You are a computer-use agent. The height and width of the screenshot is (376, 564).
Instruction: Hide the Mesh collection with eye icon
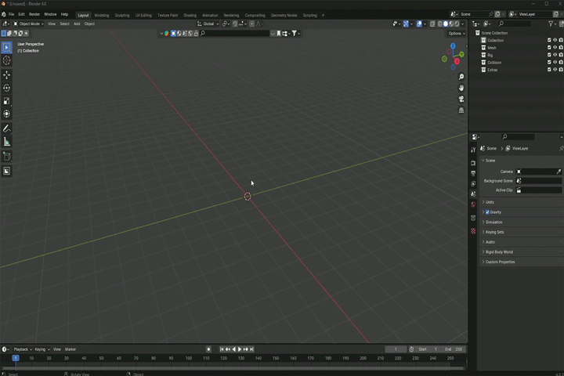(555, 48)
